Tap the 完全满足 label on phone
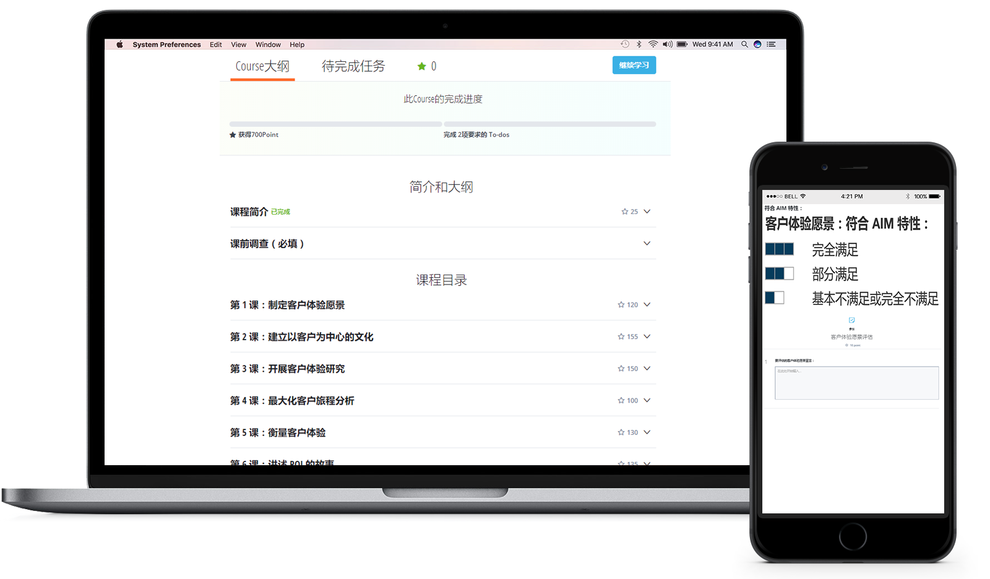The image size is (990, 579). tap(835, 250)
